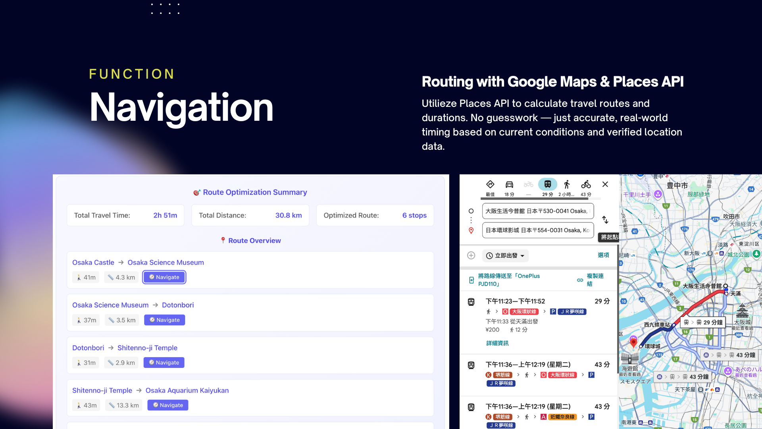The width and height of the screenshot is (762, 429).
Task: Click the copy link chain icon
Action: 580,280
